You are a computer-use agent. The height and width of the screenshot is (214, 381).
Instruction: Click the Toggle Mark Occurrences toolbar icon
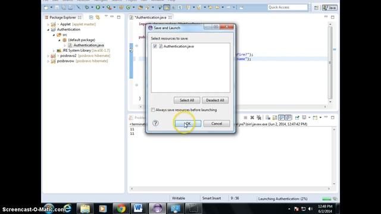pyautogui.click(x=167, y=8)
